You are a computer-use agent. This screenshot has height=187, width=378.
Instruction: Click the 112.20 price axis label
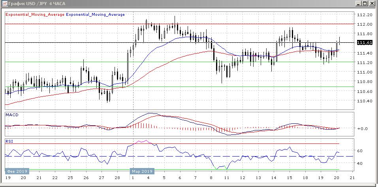tap(364, 15)
